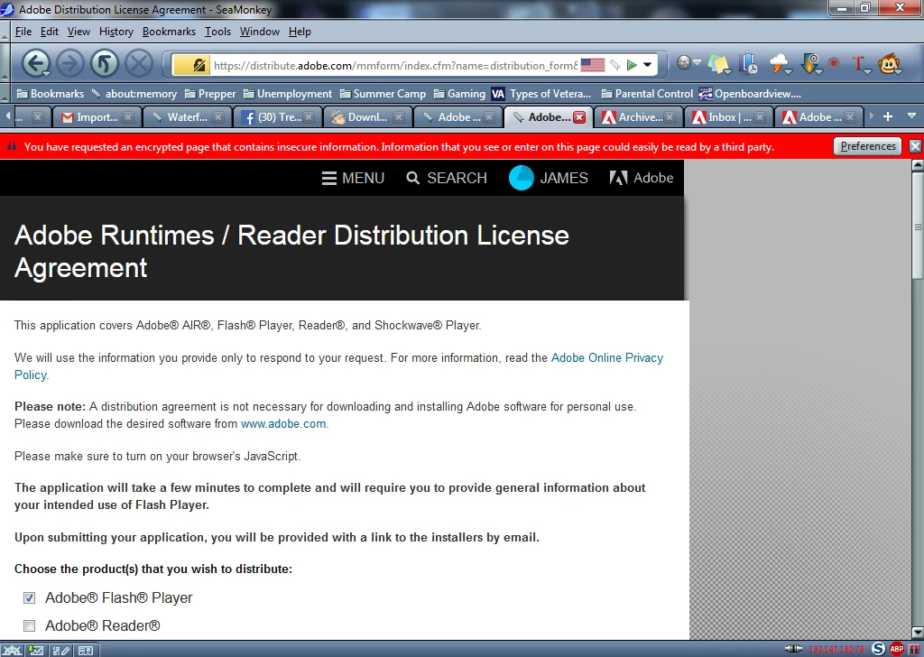This screenshot has height=657, width=924.
Task: Uncheck the Adobe Flash Player checkbox
Action: click(x=29, y=597)
